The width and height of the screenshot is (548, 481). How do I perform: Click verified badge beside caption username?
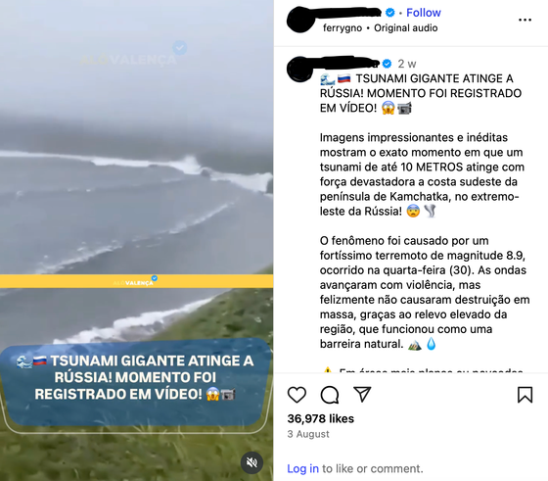387,64
